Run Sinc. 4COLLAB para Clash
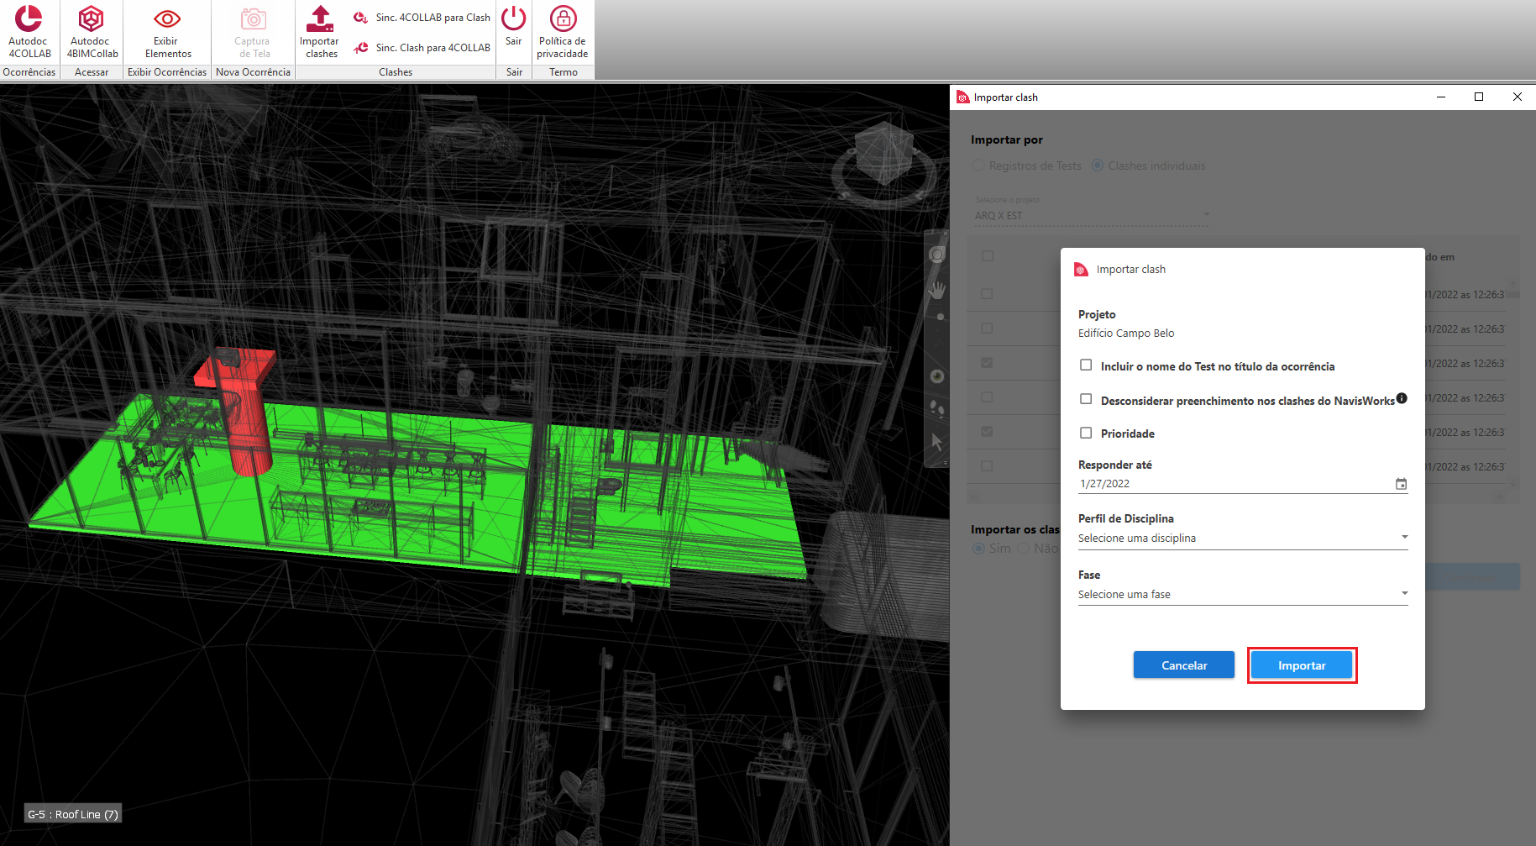The height and width of the screenshot is (846, 1536). tap(422, 18)
